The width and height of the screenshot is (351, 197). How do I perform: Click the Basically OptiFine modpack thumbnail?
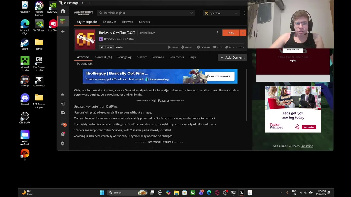[x=86, y=39]
